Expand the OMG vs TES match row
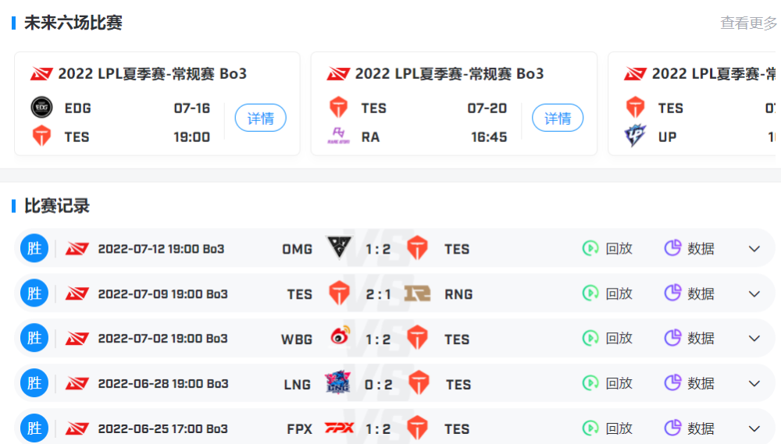Image resolution: width=781 pixels, height=444 pixels. tap(754, 249)
